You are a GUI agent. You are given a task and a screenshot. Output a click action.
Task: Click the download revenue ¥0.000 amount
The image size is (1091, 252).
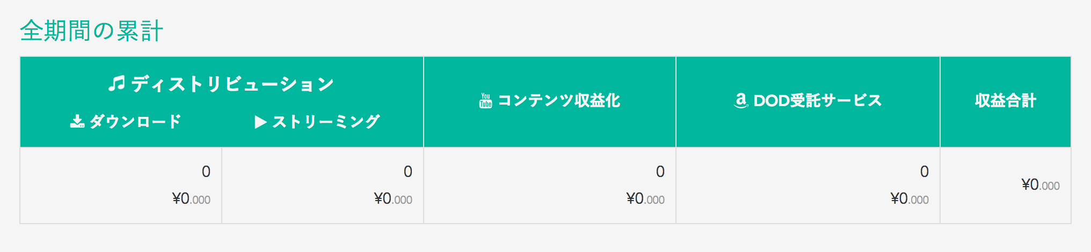191,199
